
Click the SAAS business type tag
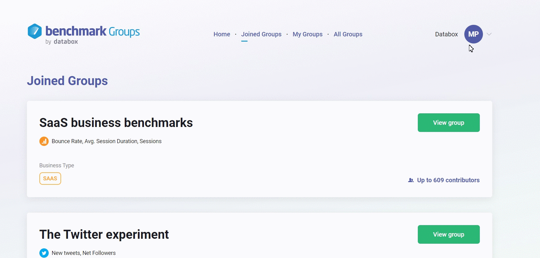(x=50, y=179)
